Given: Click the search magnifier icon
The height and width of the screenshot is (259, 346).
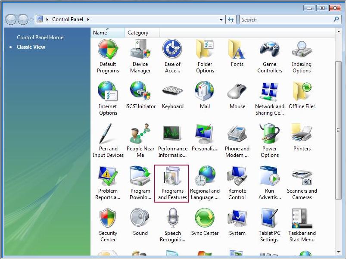Looking at the screenshot, I should 336,19.
